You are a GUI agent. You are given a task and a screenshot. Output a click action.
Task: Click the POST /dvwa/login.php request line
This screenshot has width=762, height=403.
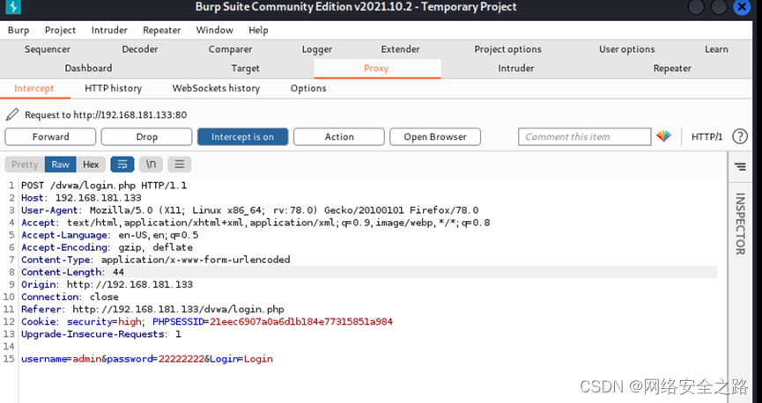(104, 186)
